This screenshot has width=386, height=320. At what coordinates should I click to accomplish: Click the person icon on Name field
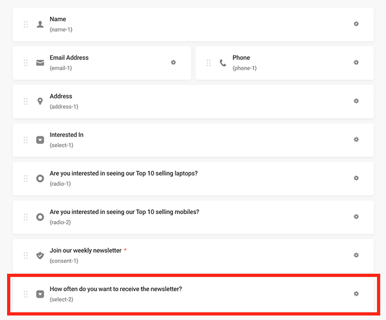(40, 24)
